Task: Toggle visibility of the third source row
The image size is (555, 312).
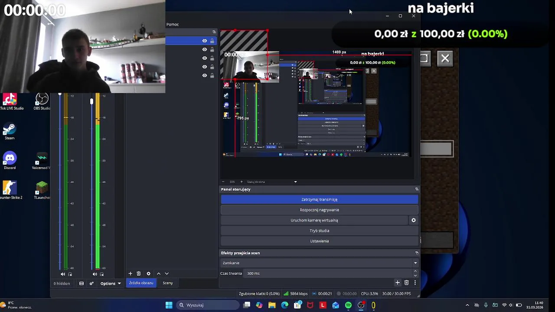Action: pyautogui.click(x=205, y=58)
